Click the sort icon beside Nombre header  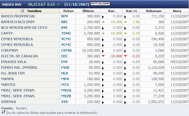22,10
